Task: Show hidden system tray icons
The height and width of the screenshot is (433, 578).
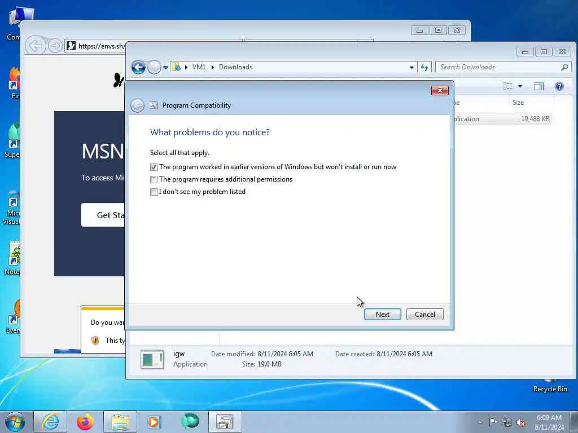Action: pyautogui.click(x=480, y=422)
